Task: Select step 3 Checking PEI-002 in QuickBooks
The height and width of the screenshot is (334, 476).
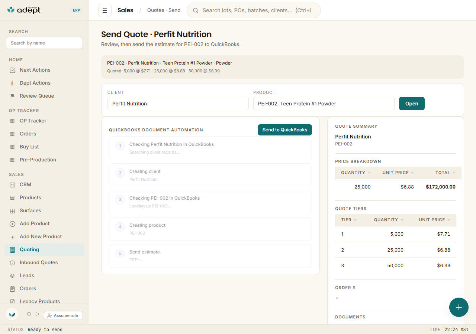Action: (210, 202)
